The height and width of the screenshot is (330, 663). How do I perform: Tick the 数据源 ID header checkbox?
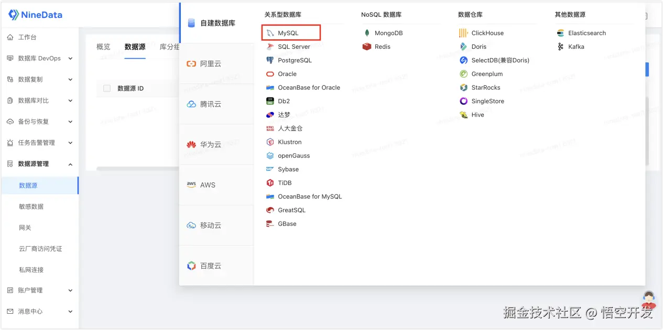click(107, 89)
